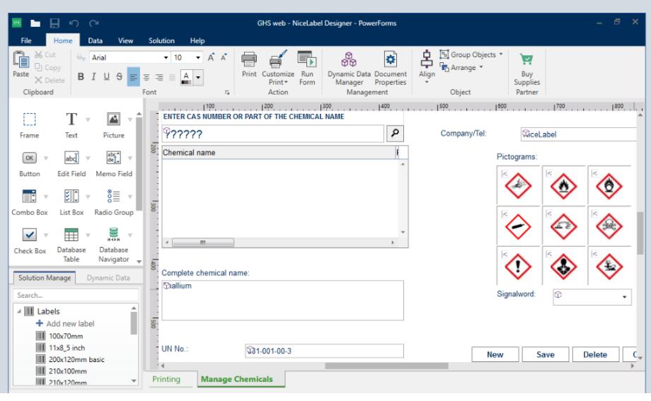Align text center

(x=146, y=77)
